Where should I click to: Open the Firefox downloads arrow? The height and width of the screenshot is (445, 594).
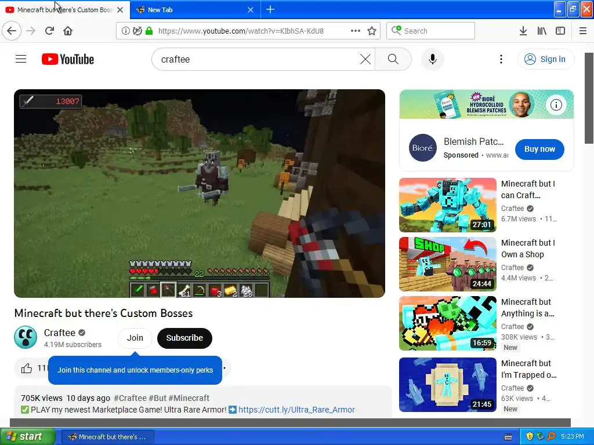[x=523, y=31]
